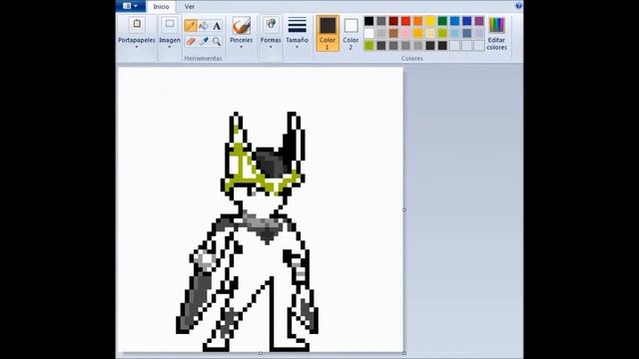The width and height of the screenshot is (639, 359).
Task: Pick the white swatch in second row
Action: [x=368, y=33]
